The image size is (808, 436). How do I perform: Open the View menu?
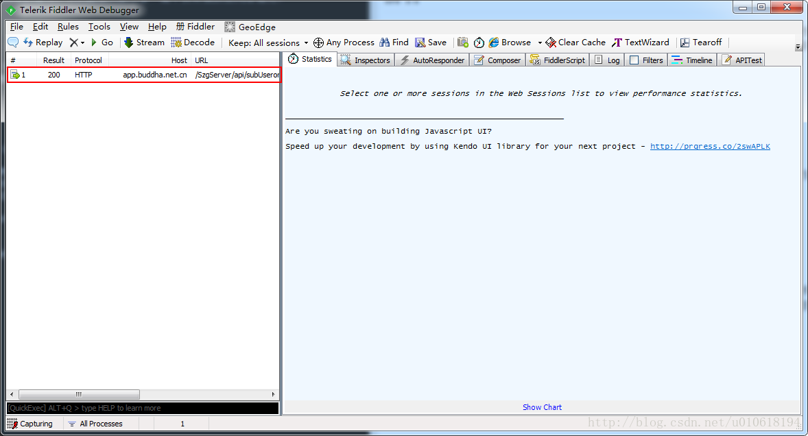129,27
